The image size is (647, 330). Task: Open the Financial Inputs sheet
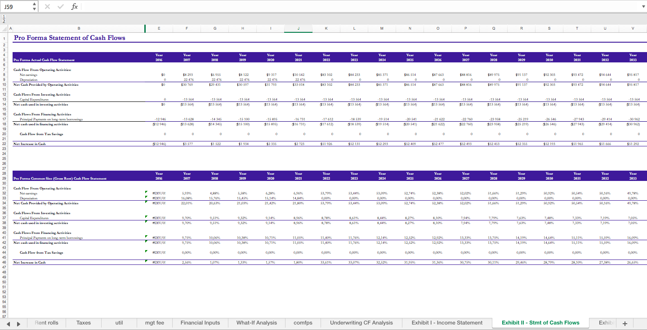(x=200, y=323)
